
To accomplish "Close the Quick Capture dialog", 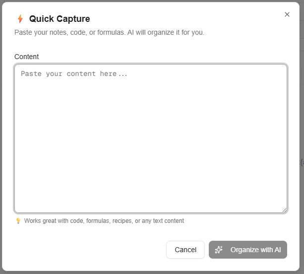I will click(x=287, y=14).
